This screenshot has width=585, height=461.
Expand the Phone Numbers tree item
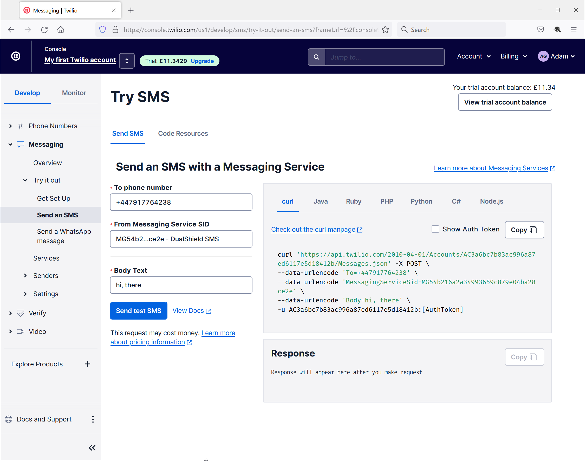point(10,126)
